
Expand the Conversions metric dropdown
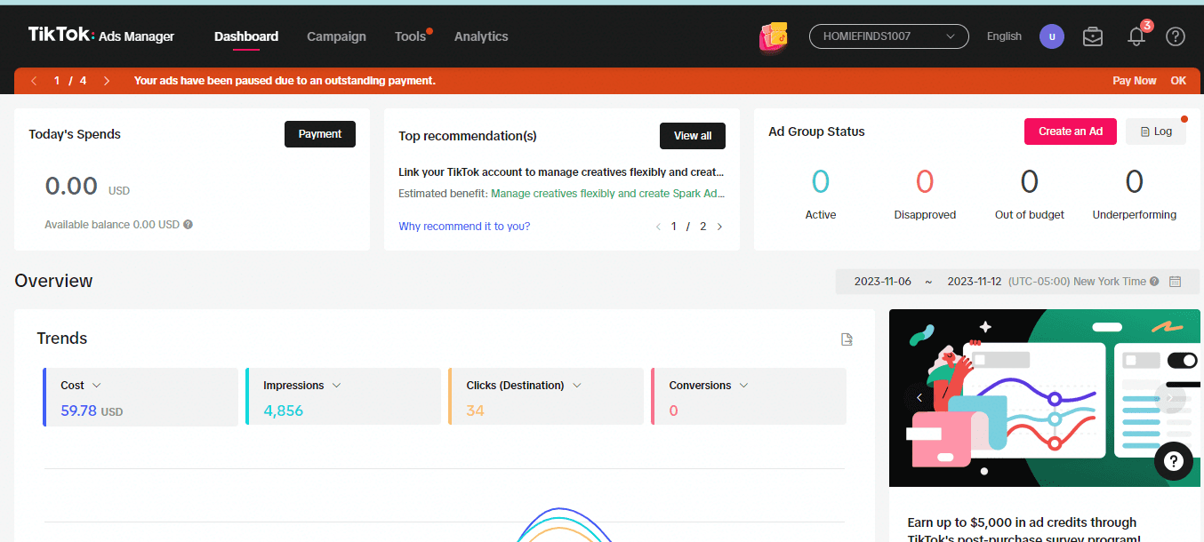(x=743, y=386)
